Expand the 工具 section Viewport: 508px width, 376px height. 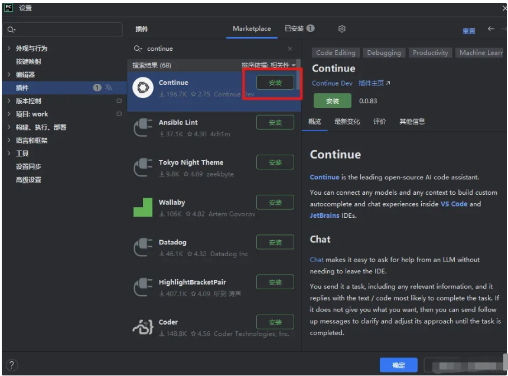pyautogui.click(x=9, y=153)
